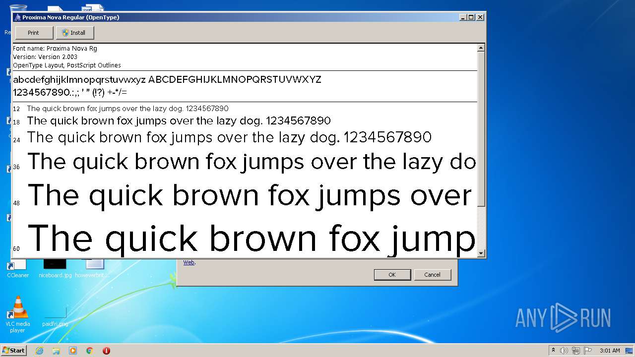Select the niceboard.jpg desktop file

point(55,268)
